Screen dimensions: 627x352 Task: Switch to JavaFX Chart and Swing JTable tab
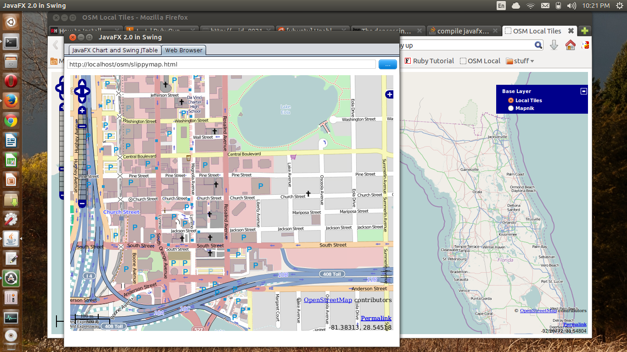pos(115,50)
